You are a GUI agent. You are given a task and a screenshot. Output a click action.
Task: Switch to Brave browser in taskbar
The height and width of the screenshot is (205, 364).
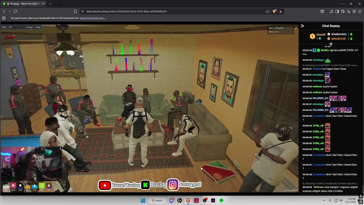(188, 200)
